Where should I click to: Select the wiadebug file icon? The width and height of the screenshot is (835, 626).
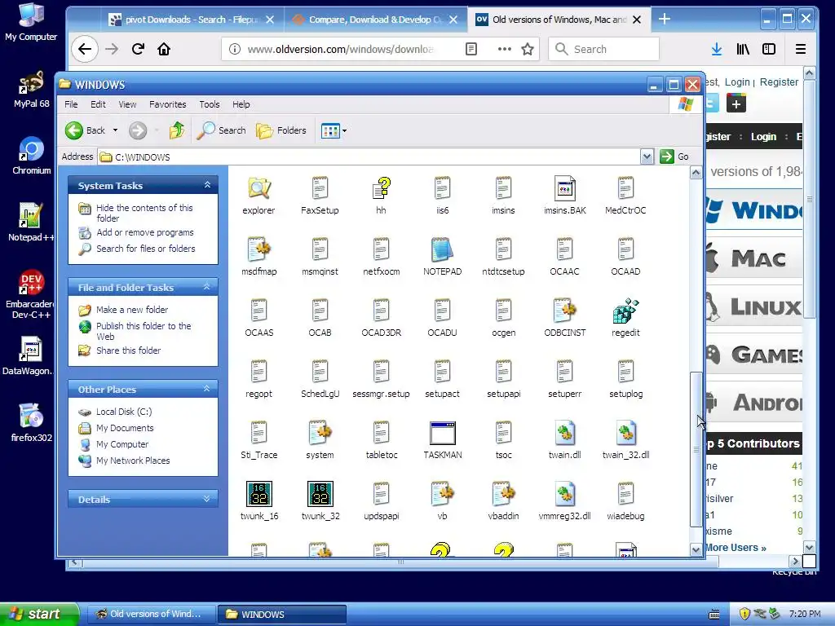coord(625,494)
